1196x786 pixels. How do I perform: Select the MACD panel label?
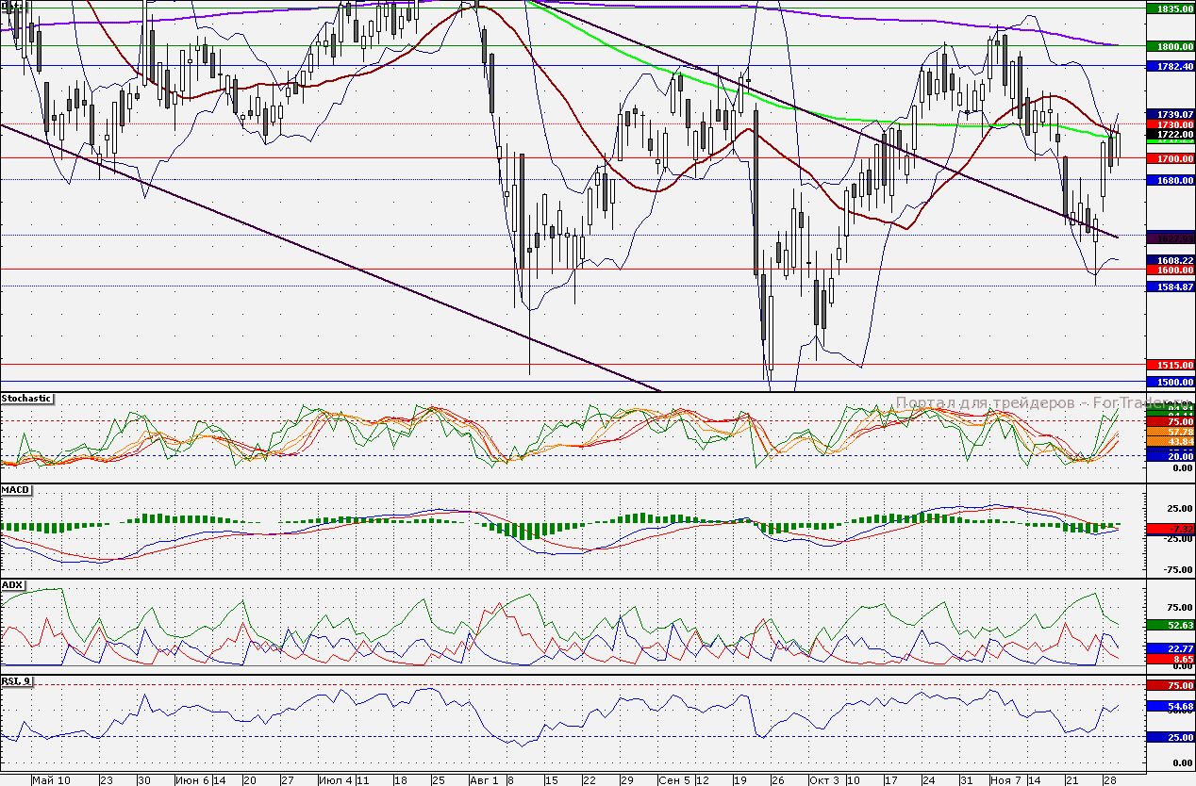(x=16, y=491)
